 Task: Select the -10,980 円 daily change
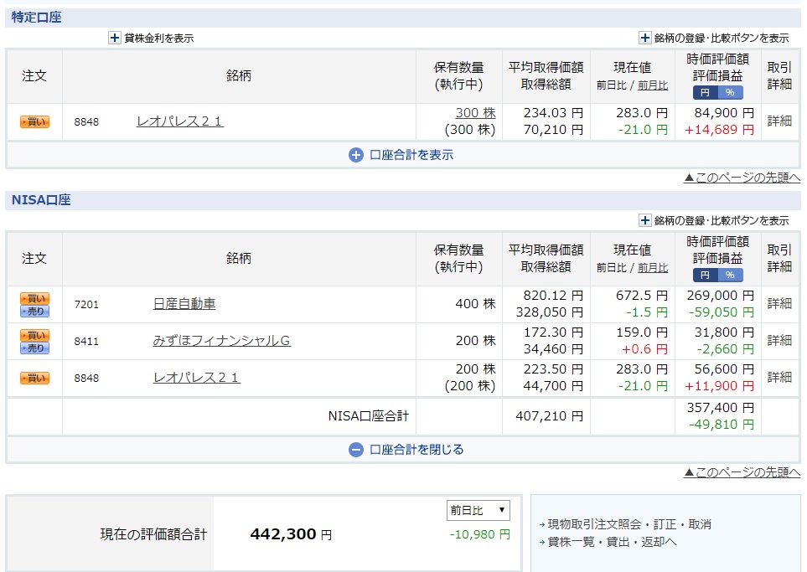479,534
